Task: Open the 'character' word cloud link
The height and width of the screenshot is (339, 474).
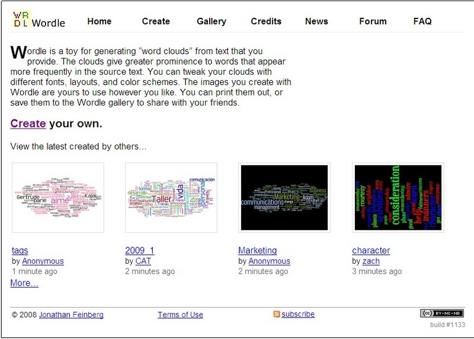Action: click(371, 250)
